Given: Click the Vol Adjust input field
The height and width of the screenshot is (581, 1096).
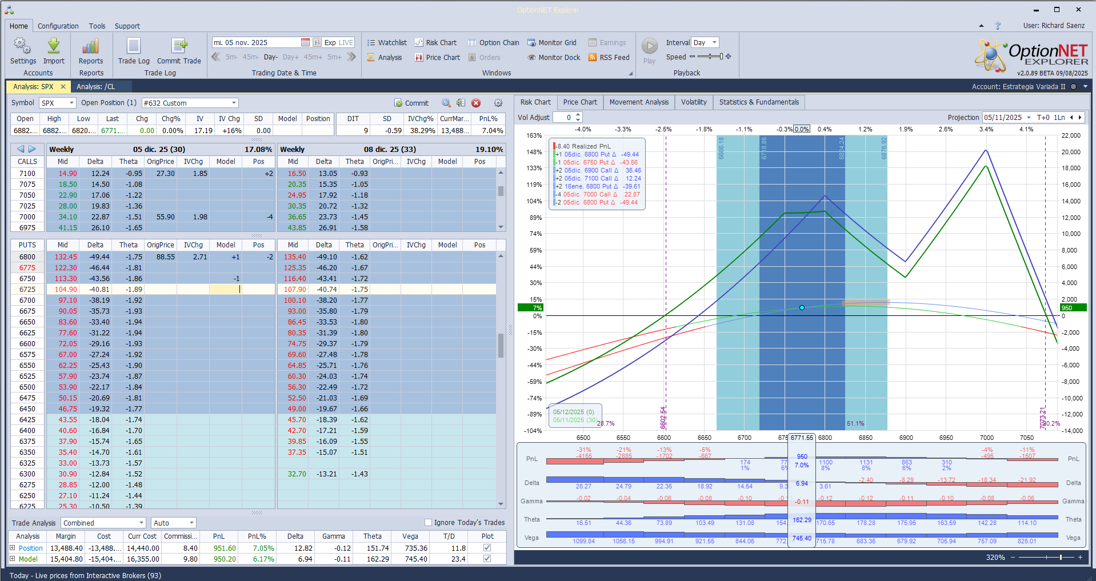Looking at the screenshot, I should [563, 117].
